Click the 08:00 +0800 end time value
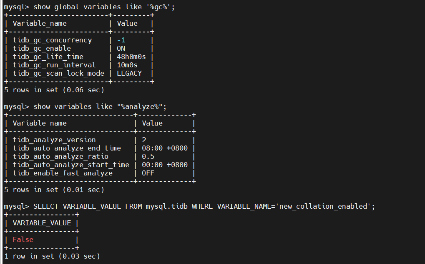Image resolution: width=425 pixels, height=264 pixels. coord(165,148)
